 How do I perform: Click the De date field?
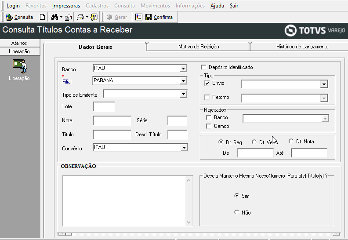pos(255,153)
